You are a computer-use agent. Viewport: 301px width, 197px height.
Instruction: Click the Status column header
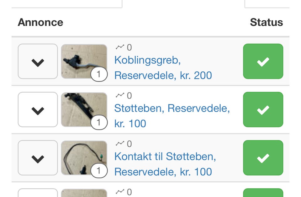[x=266, y=23]
